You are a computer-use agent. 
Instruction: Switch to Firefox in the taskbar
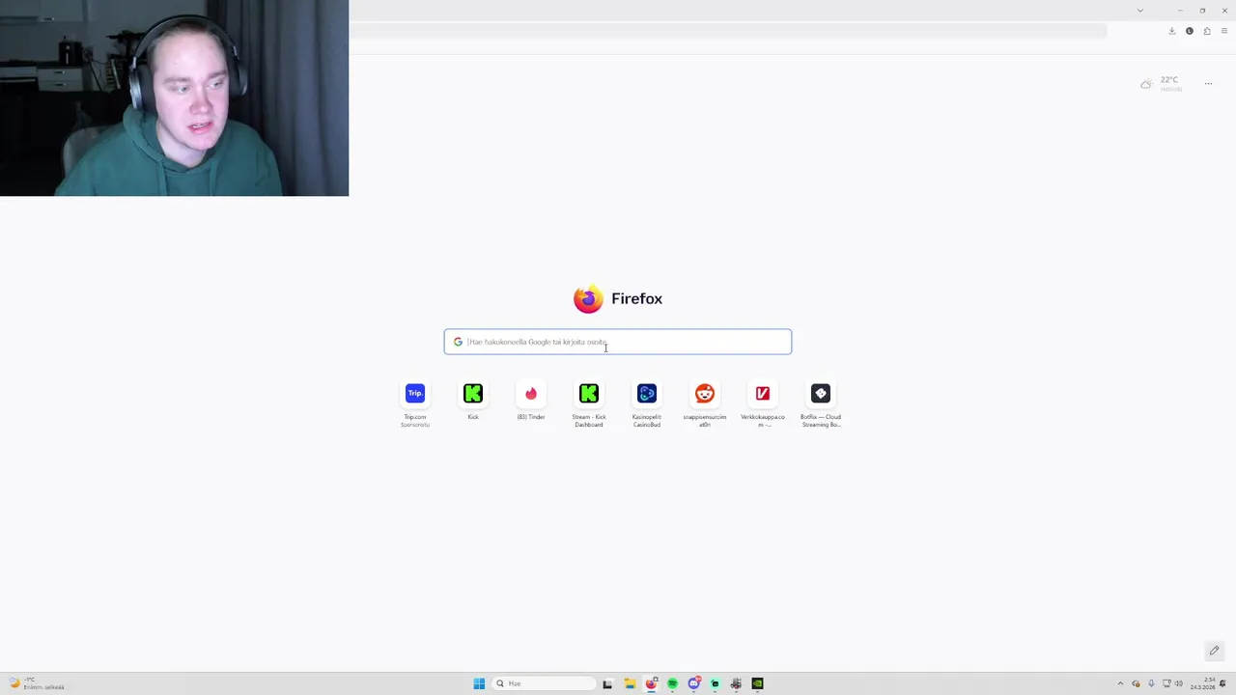(652, 683)
